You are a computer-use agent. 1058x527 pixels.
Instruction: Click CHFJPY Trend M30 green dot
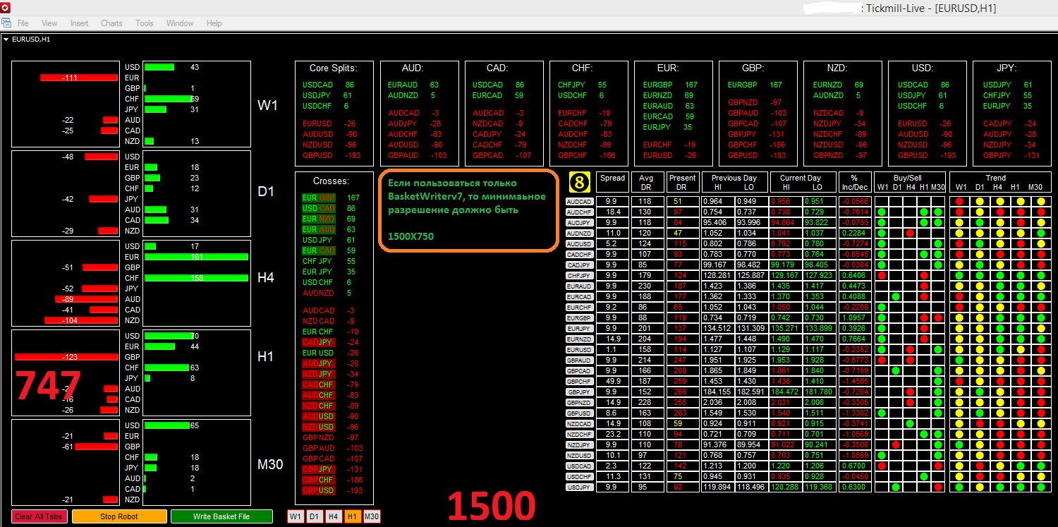(x=1041, y=275)
